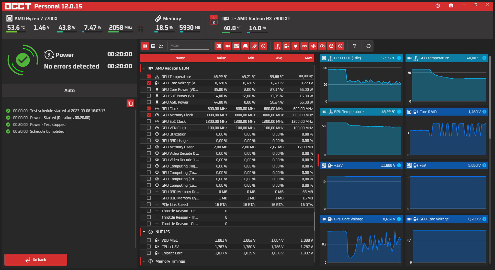Uncheck the GPU Temperature checkbox
This screenshot has width=495, height=270.
click(149, 77)
